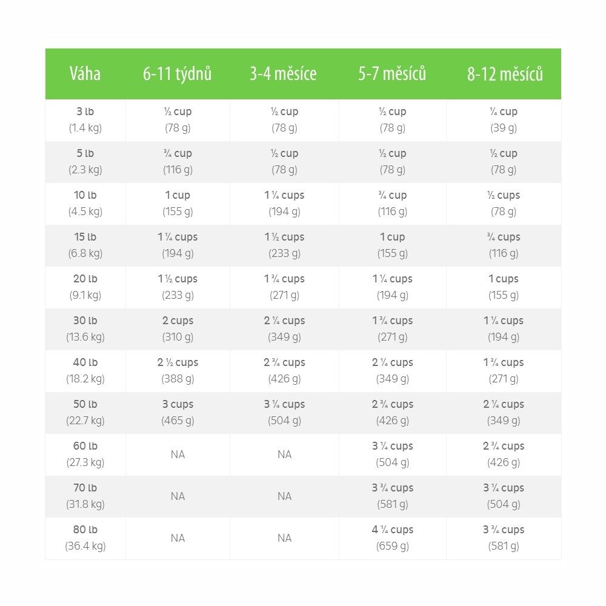Click the 8-12 měsíců column header

(505, 73)
